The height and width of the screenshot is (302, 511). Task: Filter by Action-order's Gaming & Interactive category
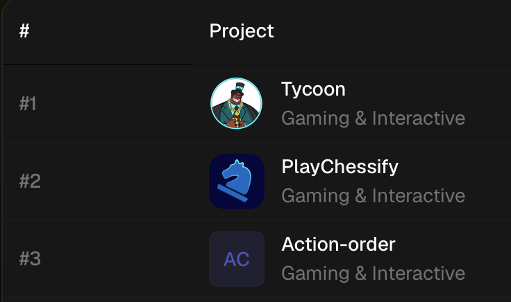(x=373, y=273)
